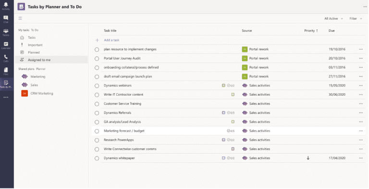Open the top-right more options ellipsis
Image resolution: width=369 pixels, height=189 pixels.
click(365, 7)
